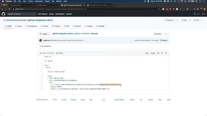Open the View menu
Viewport: 207px width, 116px height.
coord(25,1)
